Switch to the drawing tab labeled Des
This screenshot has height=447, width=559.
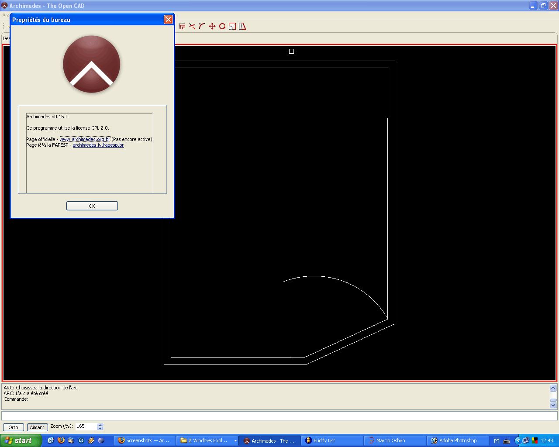click(x=6, y=38)
